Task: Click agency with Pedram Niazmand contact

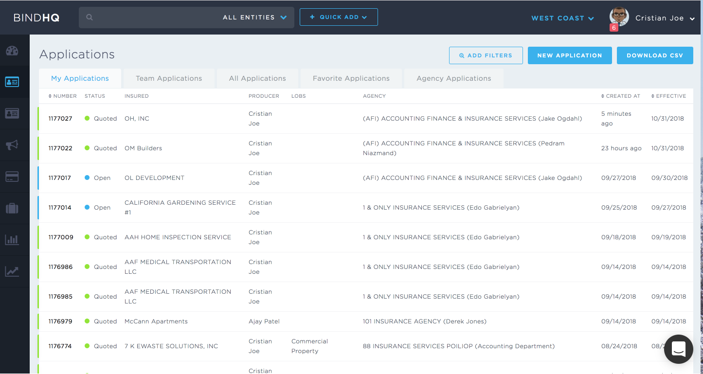Action: coord(464,148)
